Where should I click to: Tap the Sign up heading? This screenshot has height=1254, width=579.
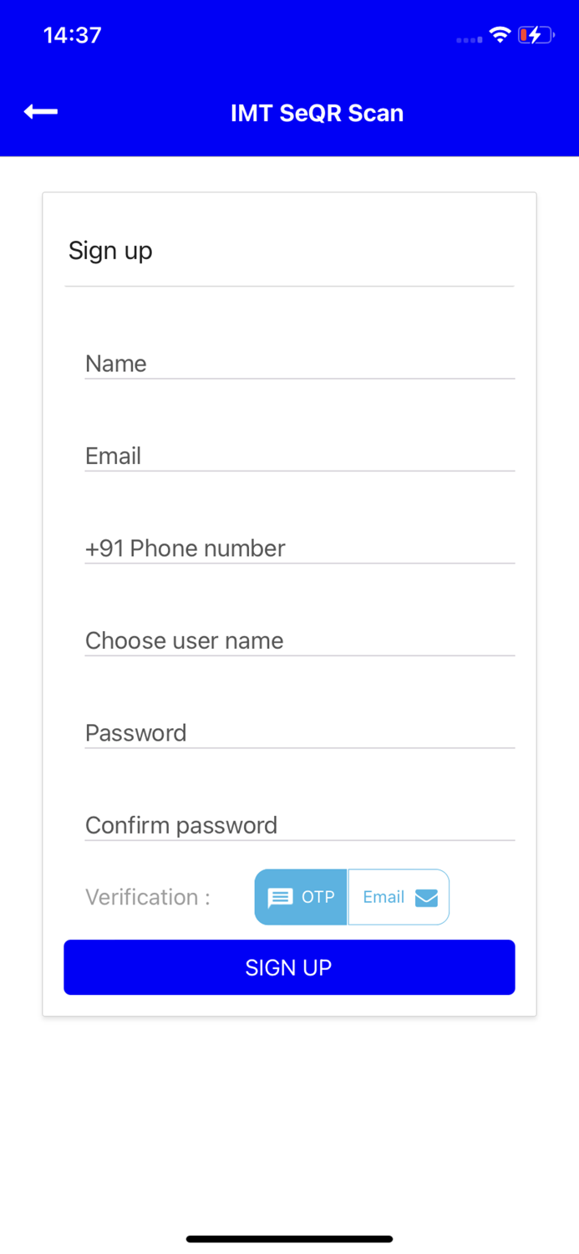(109, 250)
